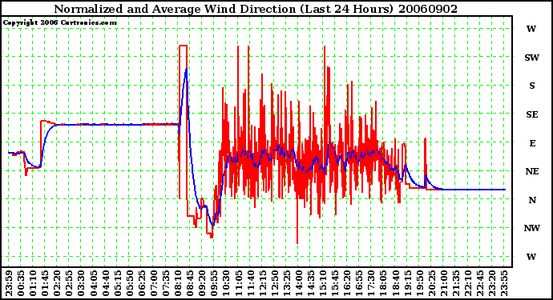Click the '22:10' time axis label
Image resolution: width=553 pixels, height=300 pixels.
click(x=468, y=283)
